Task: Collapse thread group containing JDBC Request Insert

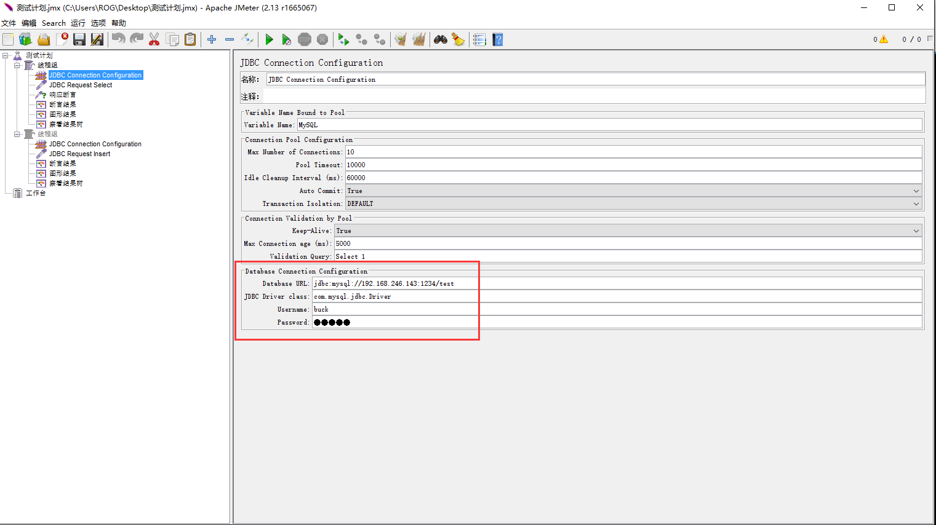Action: (x=17, y=134)
